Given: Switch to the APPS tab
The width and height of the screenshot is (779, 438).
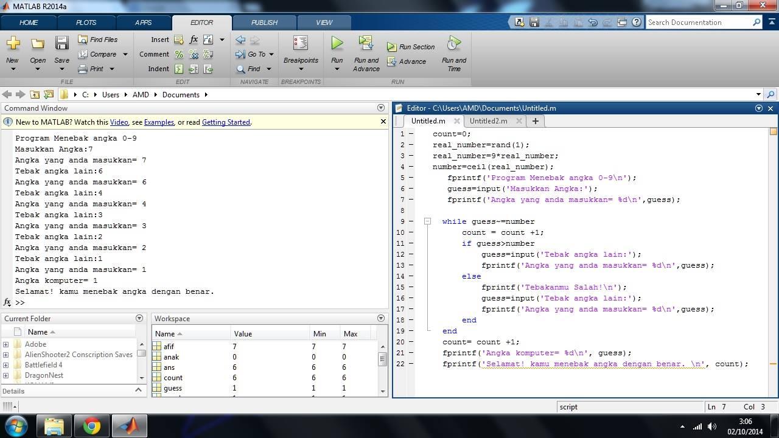Looking at the screenshot, I should click(143, 23).
